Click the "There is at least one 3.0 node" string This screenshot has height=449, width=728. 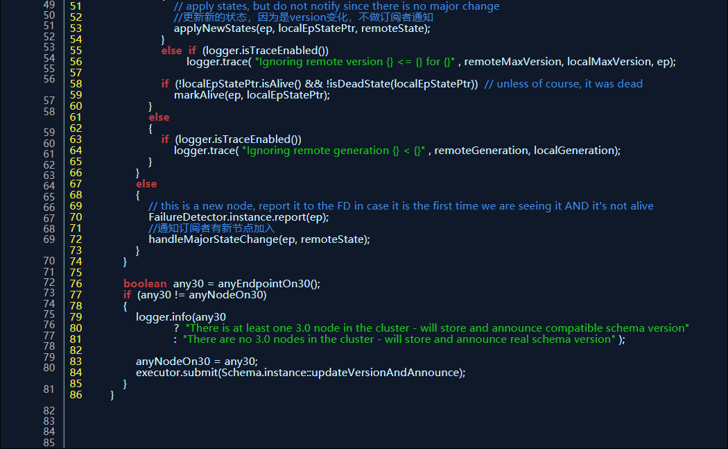pyautogui.click(x=437, y=328)
